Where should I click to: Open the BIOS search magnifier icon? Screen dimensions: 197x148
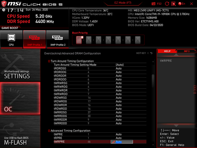click(x=174, y=4)
